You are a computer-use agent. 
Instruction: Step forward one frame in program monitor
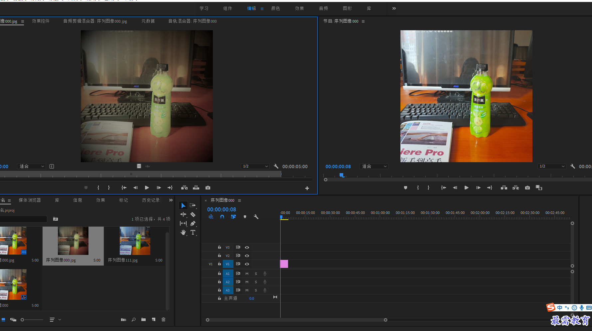(x=478, y=188)
